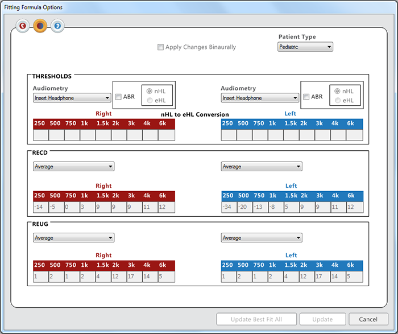398x334 pixels.
Task: Click right REUG 3k field showing 17
Action: point(135,277)
